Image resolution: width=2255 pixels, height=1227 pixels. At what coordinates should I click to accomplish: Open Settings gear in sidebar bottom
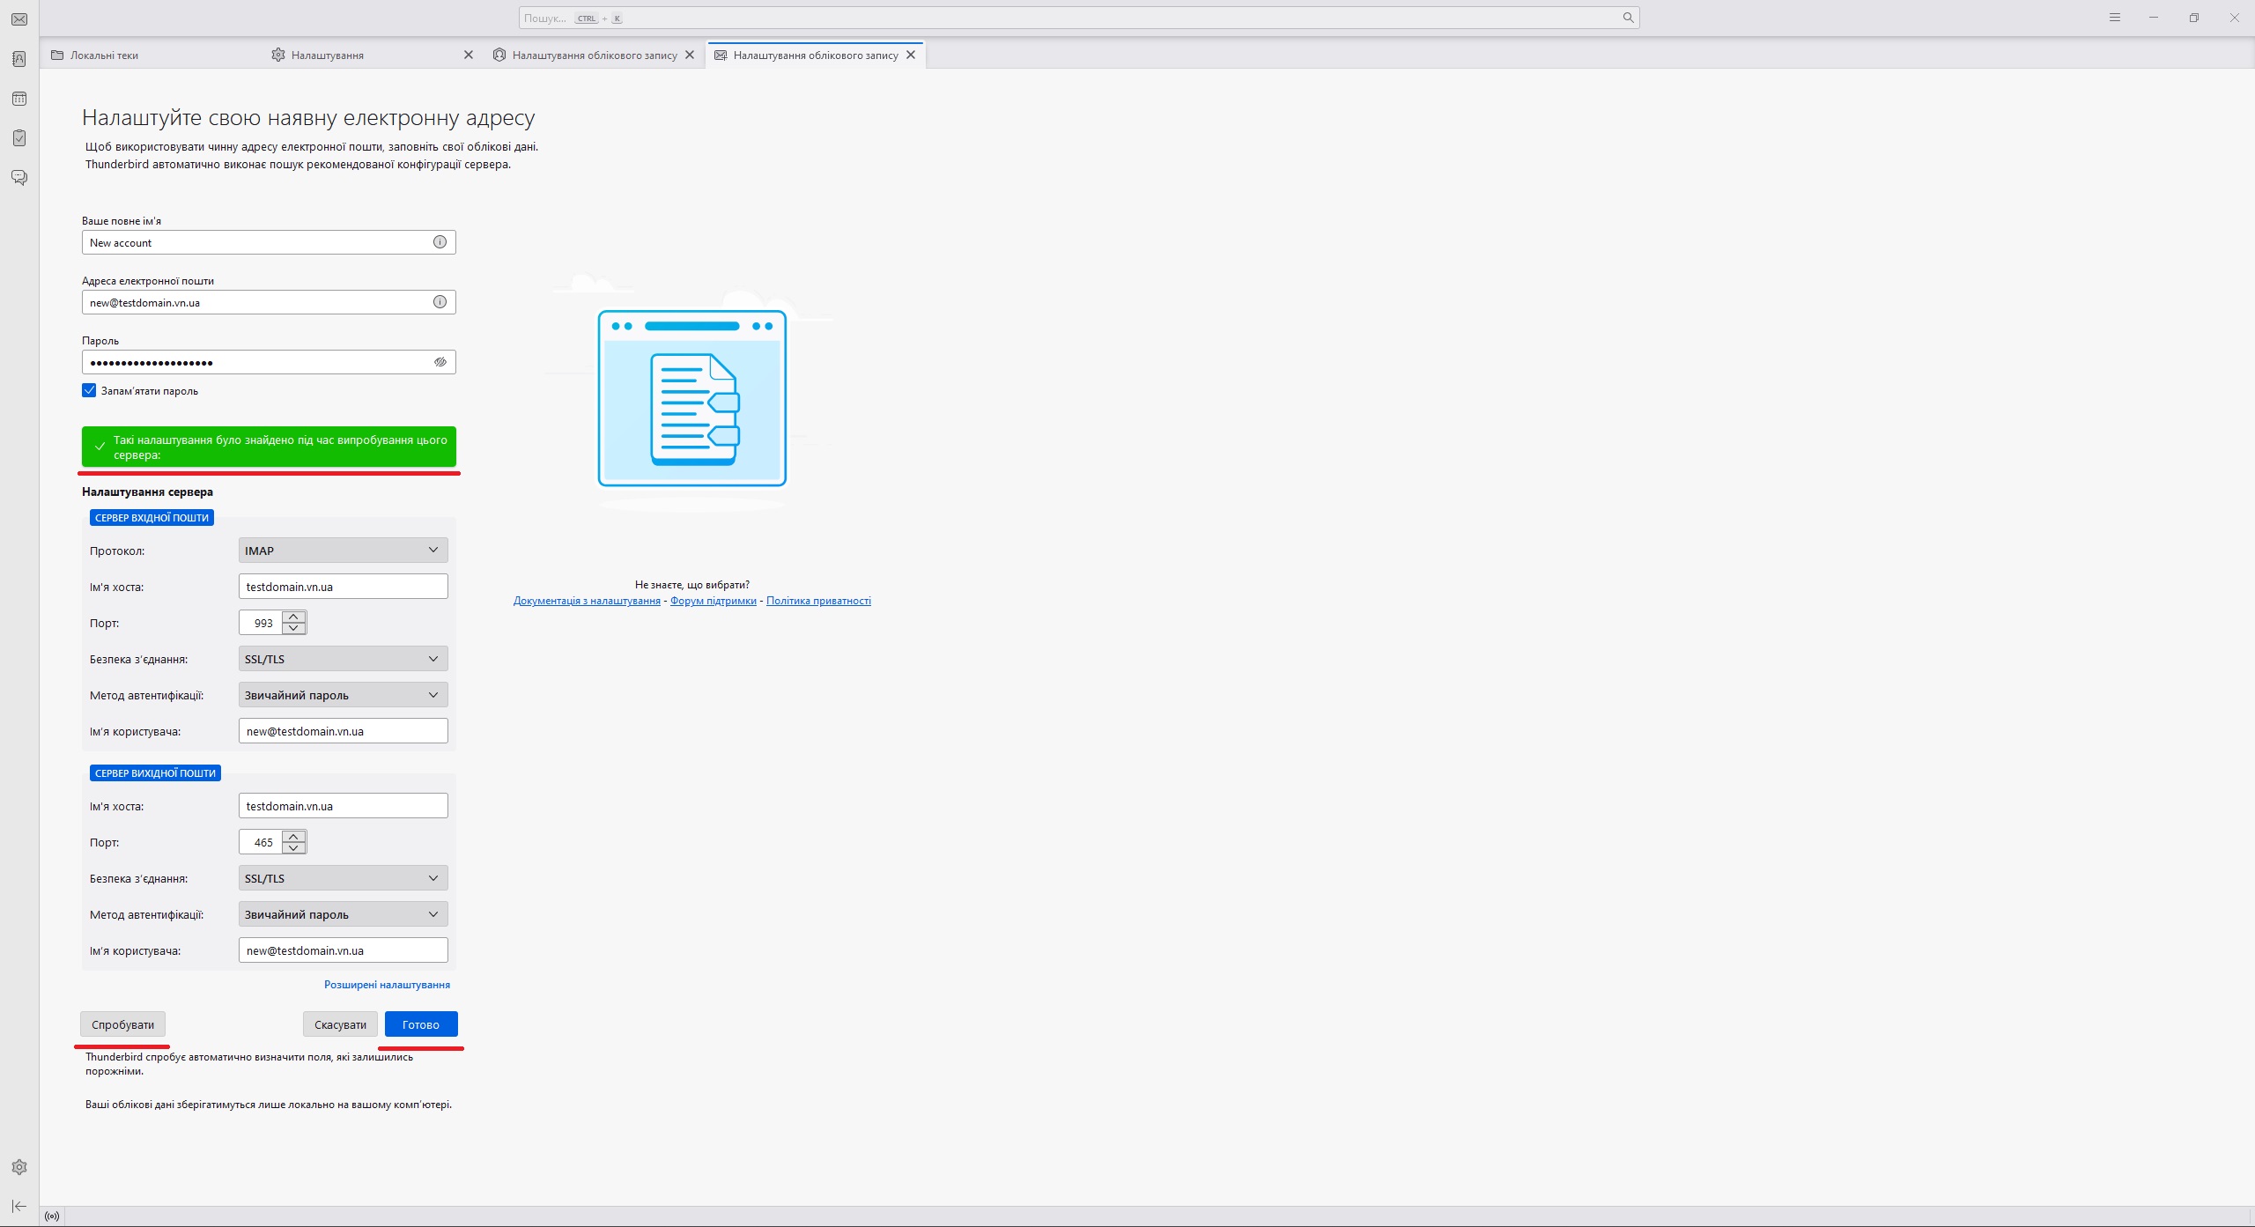point(19,1167)
